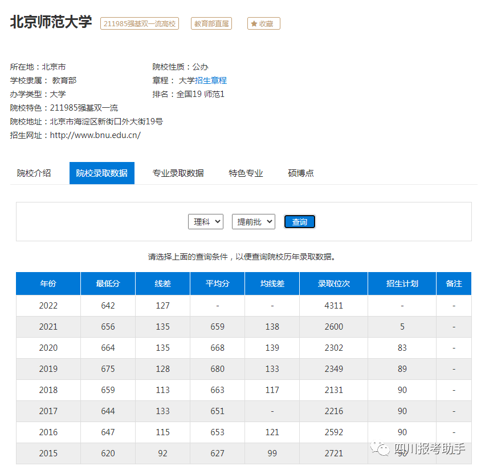Click average score 668 for 2020
Screen dimensions: 481x470
218,348
